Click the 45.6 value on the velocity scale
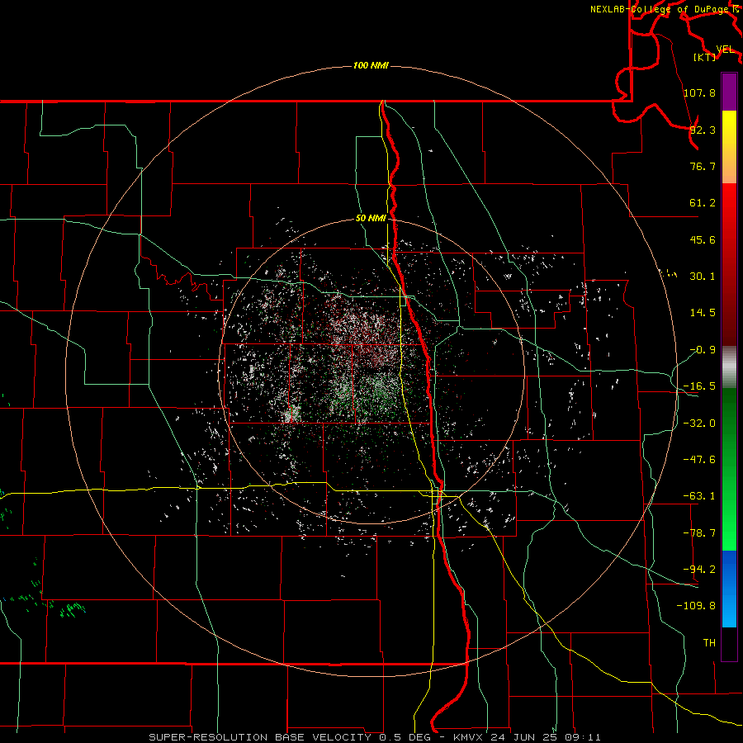Screen dimensions: 743x743 tap(703, 239)
